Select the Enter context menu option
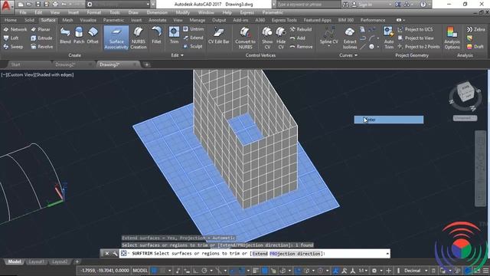Screen dimensions: 490x276 pyautogui.click(x=389, y=120)
